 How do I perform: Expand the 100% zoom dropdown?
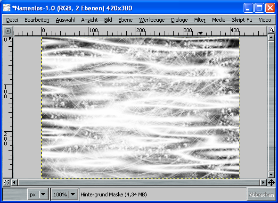click(65, 195)
